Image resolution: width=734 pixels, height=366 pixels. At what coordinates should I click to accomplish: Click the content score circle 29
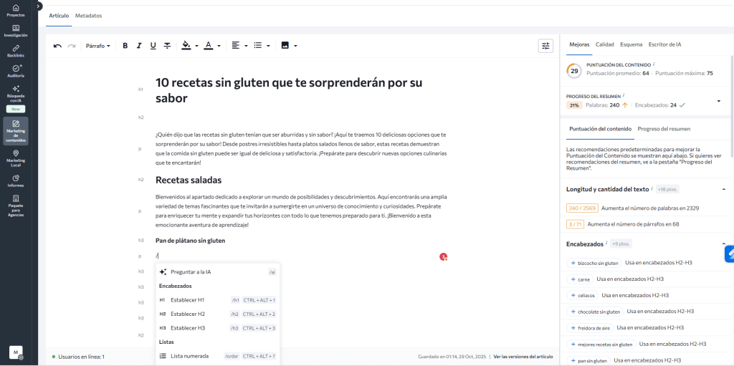pos(574,71)
